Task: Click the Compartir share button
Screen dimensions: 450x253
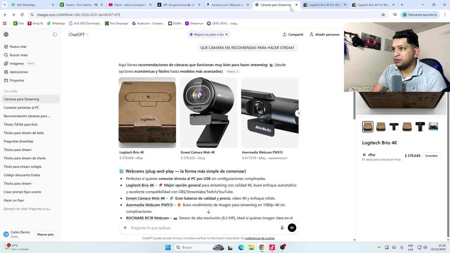Action: 293,34
